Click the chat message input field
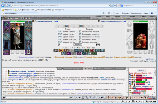This screenshot has height=104, width=158. (x=38, y=97)
